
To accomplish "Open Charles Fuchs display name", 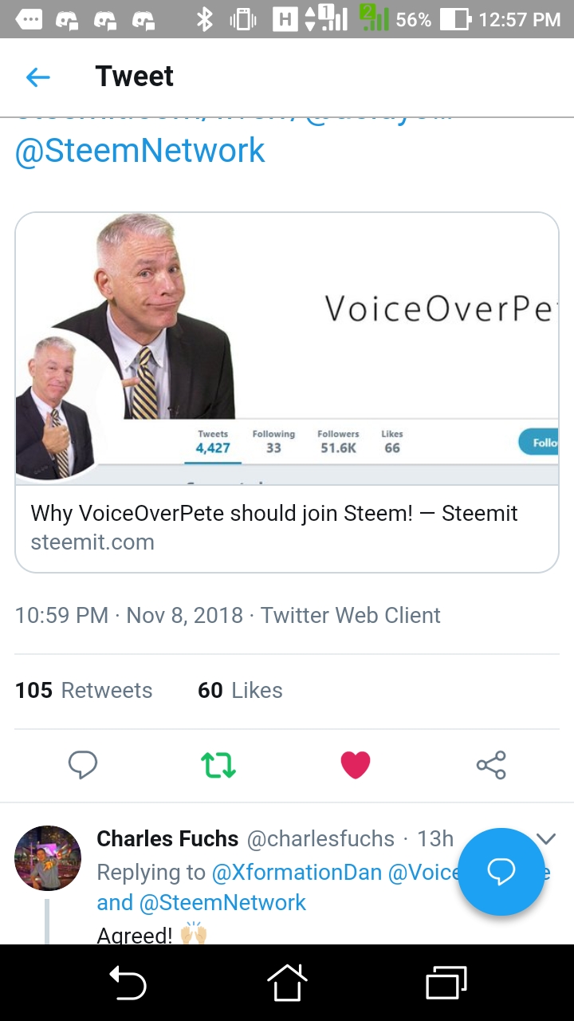I will coord(167,838).
